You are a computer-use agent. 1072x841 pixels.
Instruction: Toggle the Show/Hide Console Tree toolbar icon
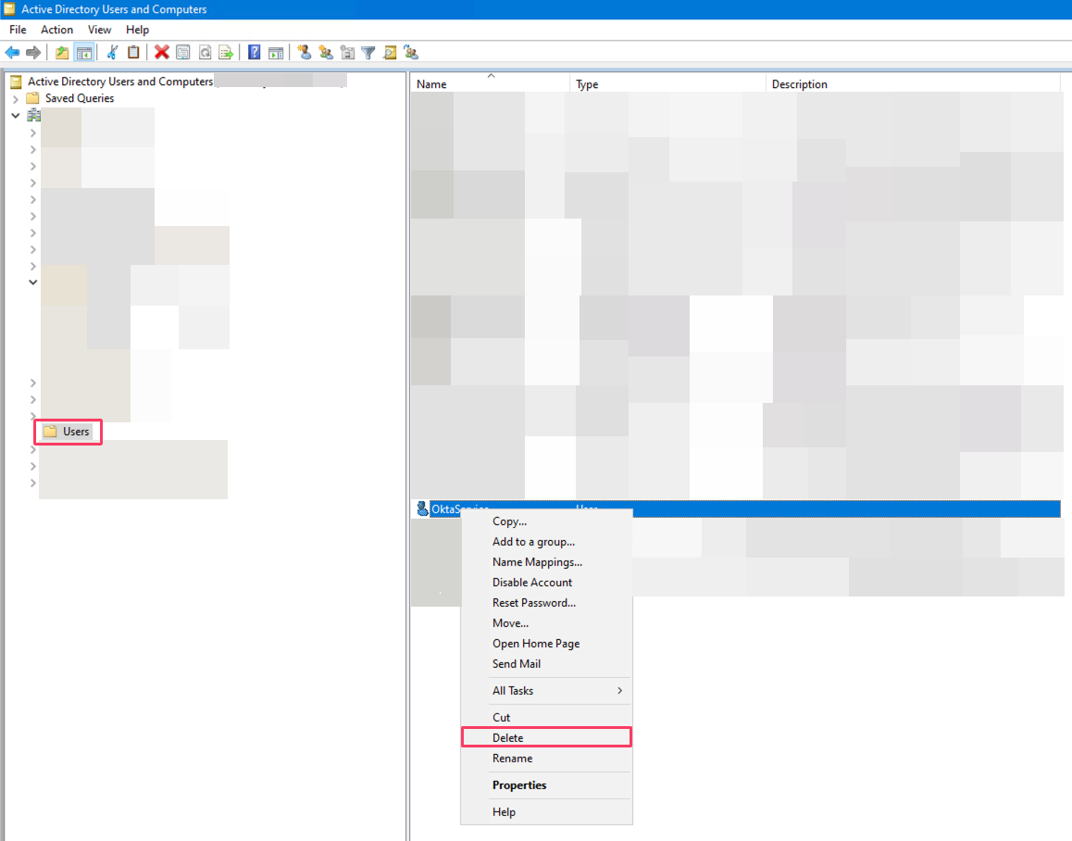click(84, 53)
